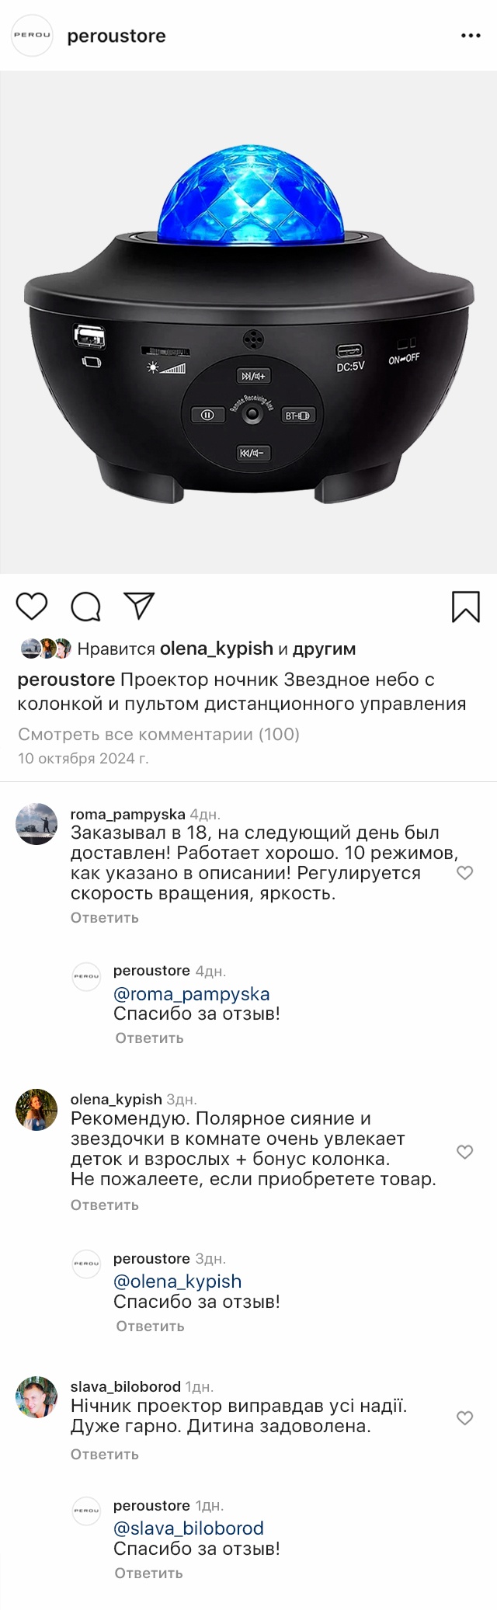The width and height of the screenshot is (497, 1610).
Task: Expand all 100 comments
Action: coord(158,734)
